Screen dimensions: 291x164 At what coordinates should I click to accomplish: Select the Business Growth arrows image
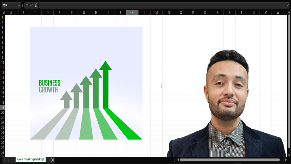[86, 83]
